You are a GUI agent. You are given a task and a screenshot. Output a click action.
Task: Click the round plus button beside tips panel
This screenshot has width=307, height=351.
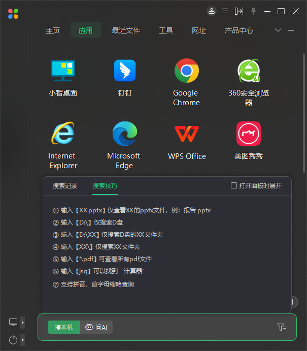tap(295, 302)
